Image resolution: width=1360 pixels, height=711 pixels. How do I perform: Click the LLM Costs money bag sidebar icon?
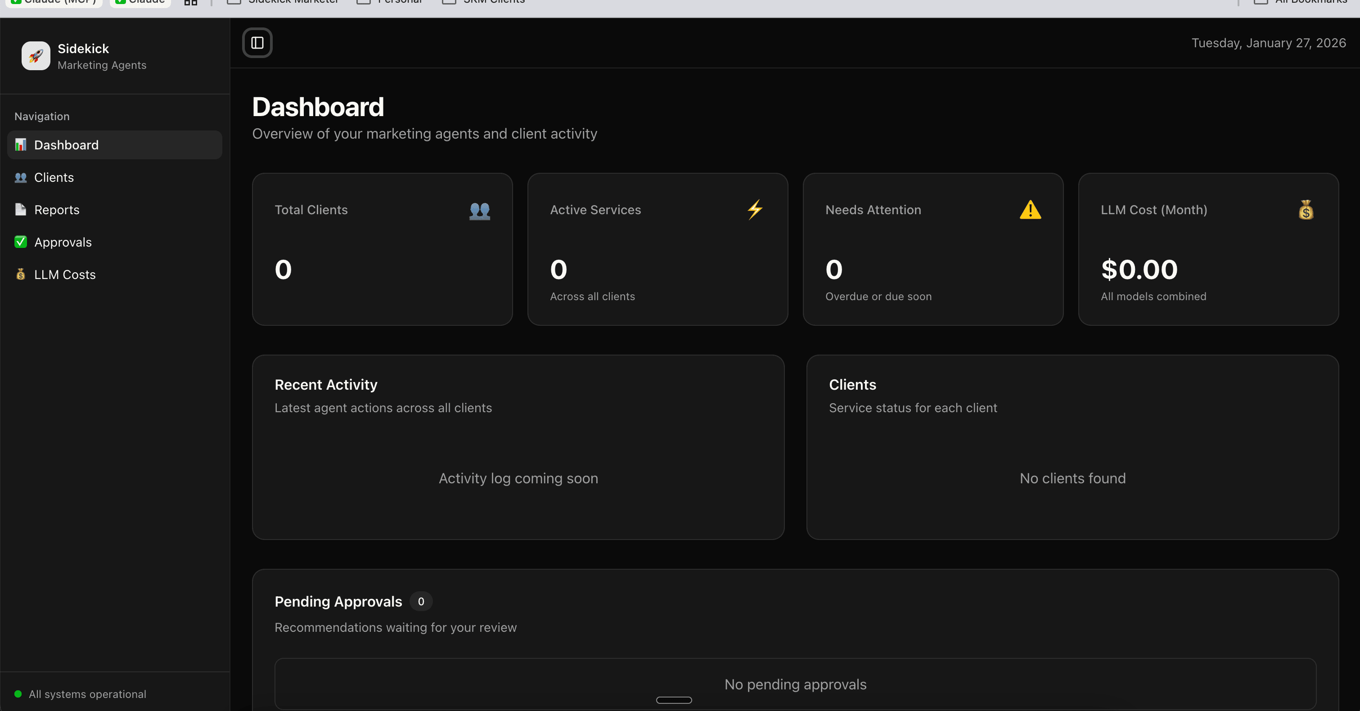21,274
